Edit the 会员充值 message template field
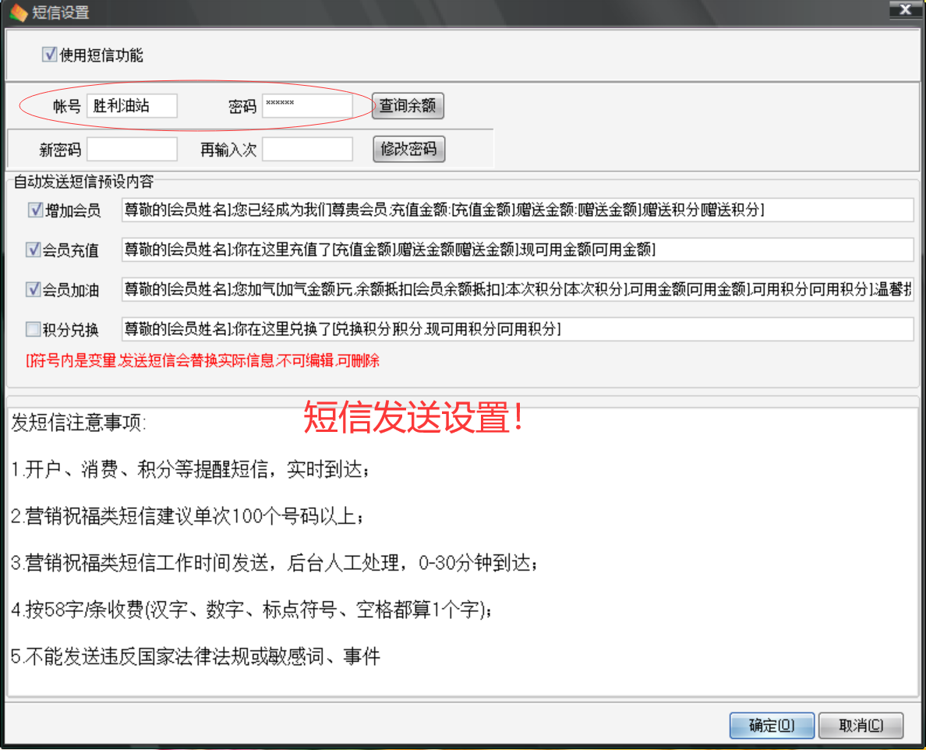The image size is (926, 750). coord(518,249)
